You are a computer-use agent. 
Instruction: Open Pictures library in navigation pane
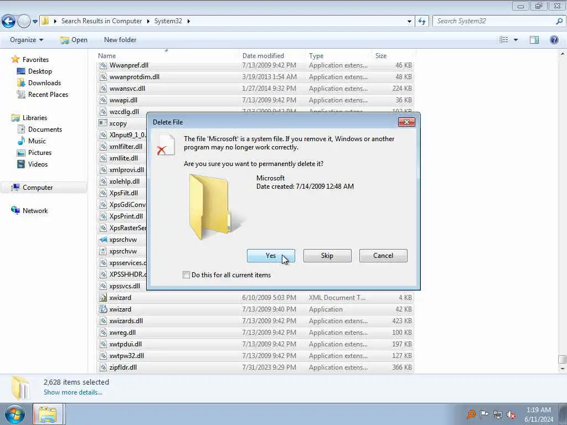click(x=35, y=153)
